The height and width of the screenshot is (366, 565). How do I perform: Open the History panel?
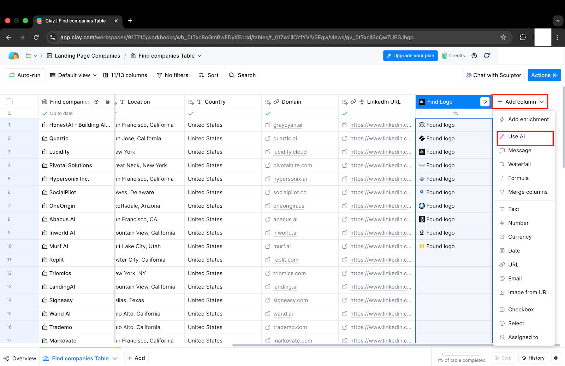(x=533, y=358)
